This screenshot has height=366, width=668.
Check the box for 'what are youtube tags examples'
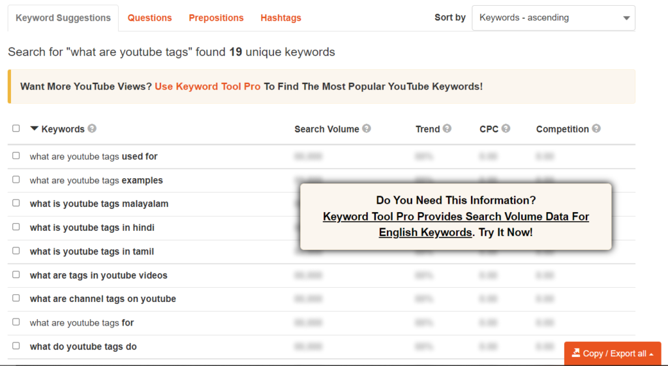[16, 179]
